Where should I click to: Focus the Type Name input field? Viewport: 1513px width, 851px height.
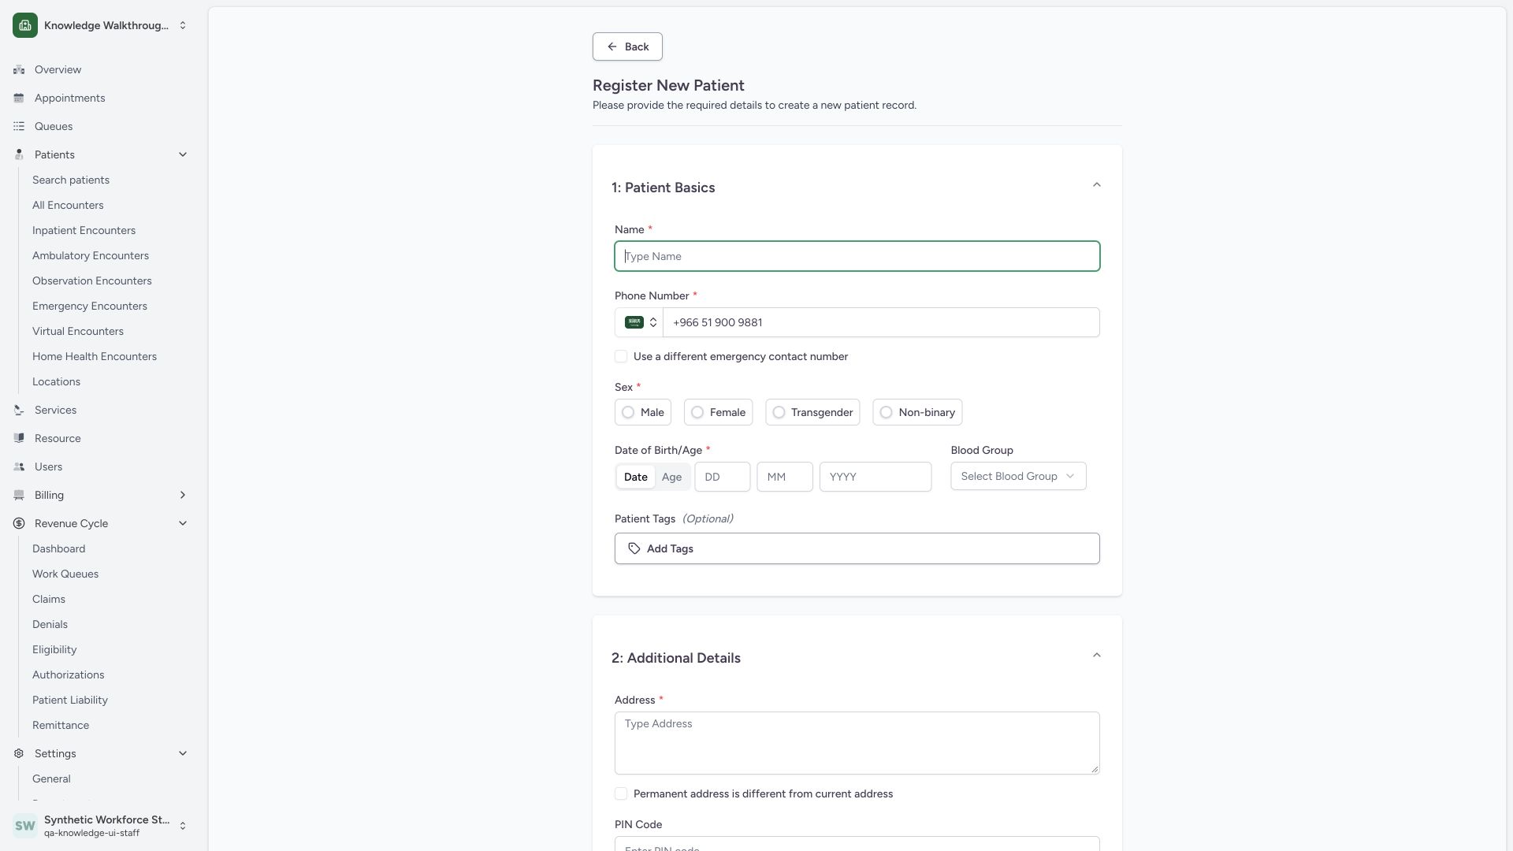(x=857, y=256)
